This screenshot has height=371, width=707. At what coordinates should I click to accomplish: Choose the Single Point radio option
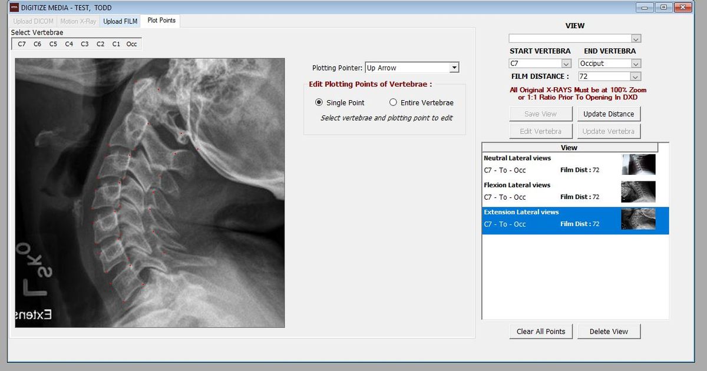[x=319, y=102]
